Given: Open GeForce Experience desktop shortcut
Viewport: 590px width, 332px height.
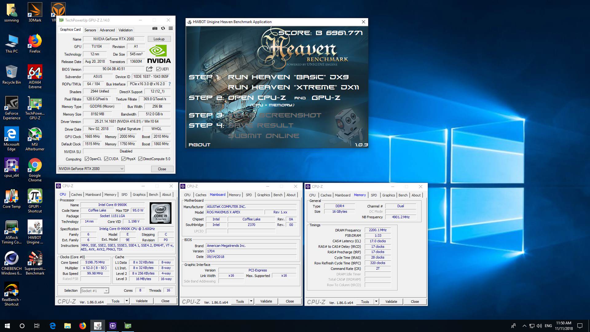Looking at the screenshot, I should (12, 108).
